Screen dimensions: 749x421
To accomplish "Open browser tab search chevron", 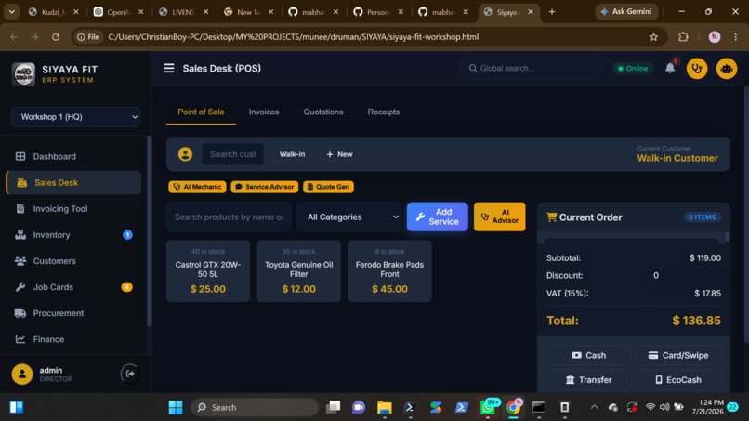I will [11, 12].
